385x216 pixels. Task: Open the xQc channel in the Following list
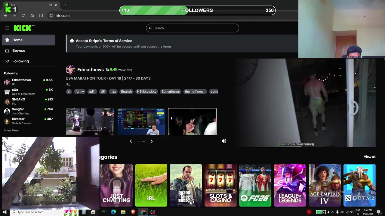pyautogui.click(x=28, y=91)
